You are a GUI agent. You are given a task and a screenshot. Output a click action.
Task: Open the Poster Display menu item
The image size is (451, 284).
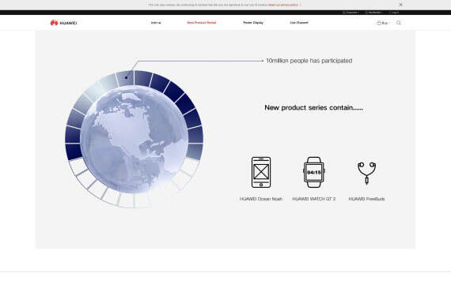point(253,23)
